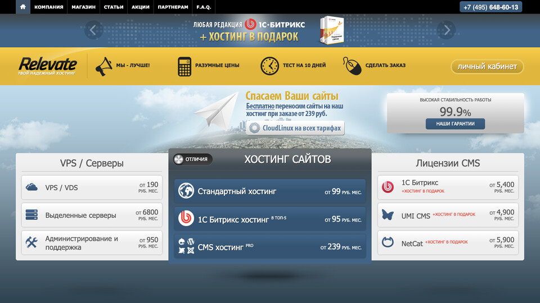
Task: Click the личный кабинет button
Action: coord(487,66)
